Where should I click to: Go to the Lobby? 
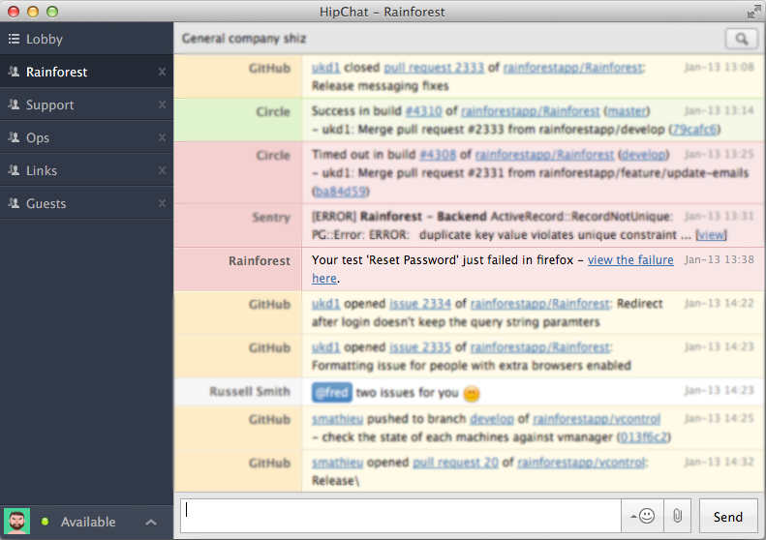(86, 39)
